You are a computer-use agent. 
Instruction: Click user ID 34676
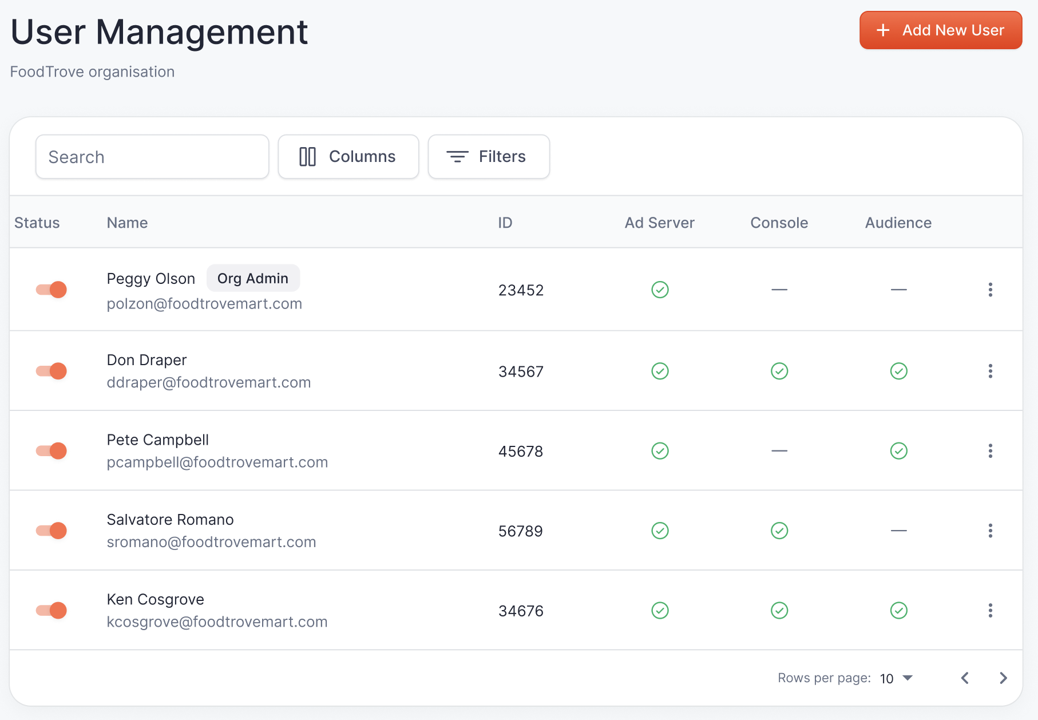[x=521, y=611]
